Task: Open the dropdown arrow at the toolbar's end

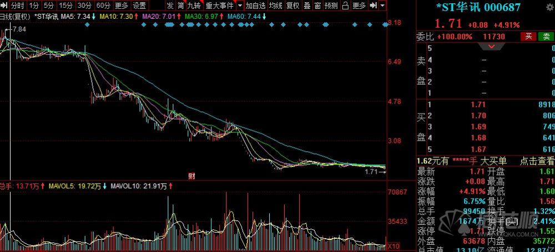Action: pos(382,6)
